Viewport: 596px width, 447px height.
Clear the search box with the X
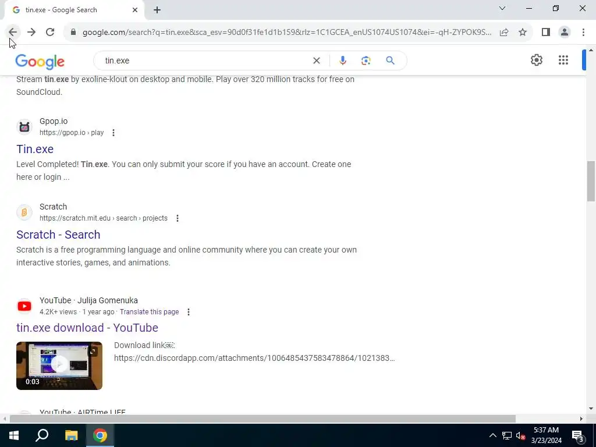click(316, 61)
